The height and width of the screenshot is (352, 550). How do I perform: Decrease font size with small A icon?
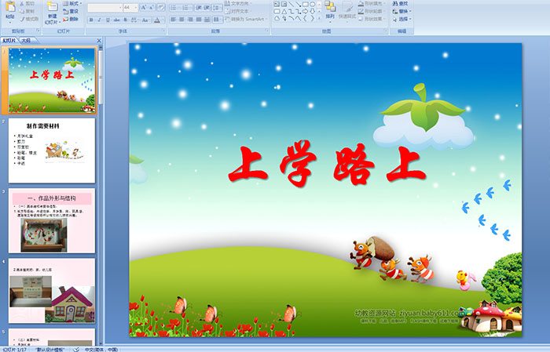pyautogui.click(x=152, y=7)
